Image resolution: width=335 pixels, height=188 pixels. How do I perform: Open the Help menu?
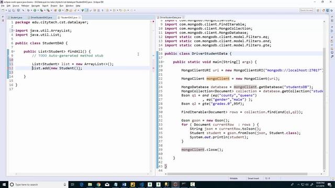point(78,6)
